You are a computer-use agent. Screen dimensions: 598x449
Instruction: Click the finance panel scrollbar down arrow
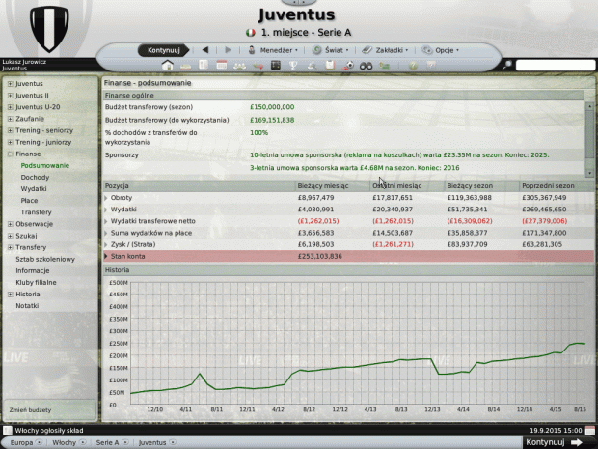pyautogui.click(x=589, y=173)
